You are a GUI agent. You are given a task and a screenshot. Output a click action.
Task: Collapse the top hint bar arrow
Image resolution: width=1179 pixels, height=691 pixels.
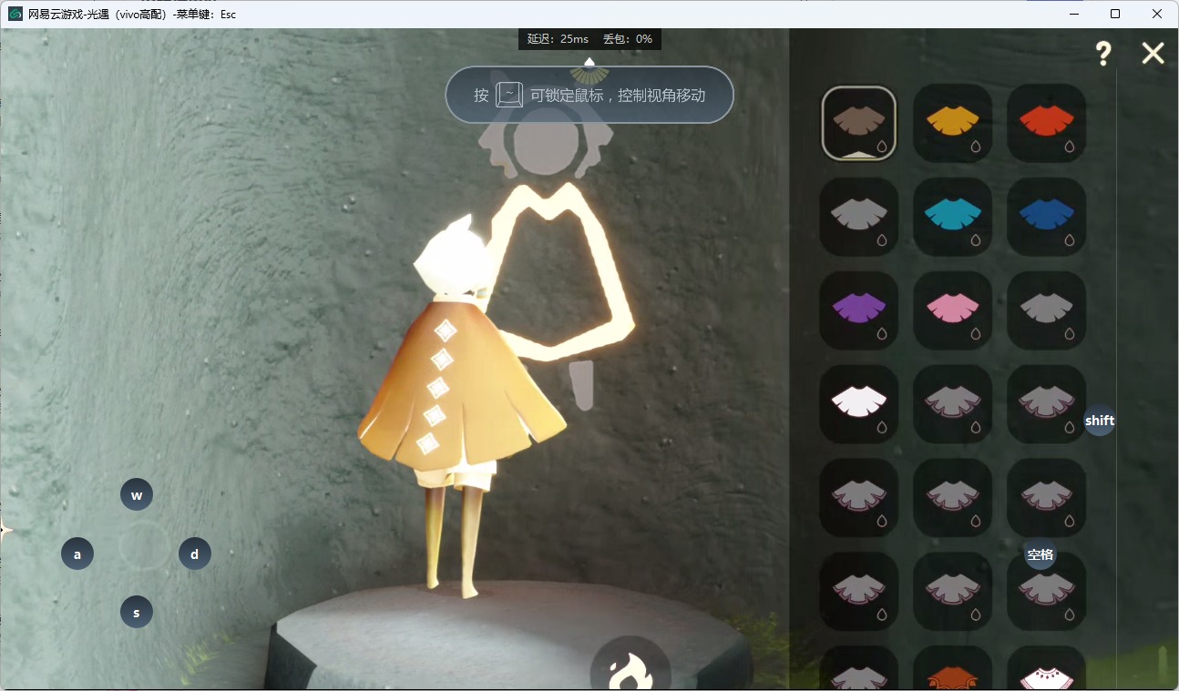tap(589, 62)
